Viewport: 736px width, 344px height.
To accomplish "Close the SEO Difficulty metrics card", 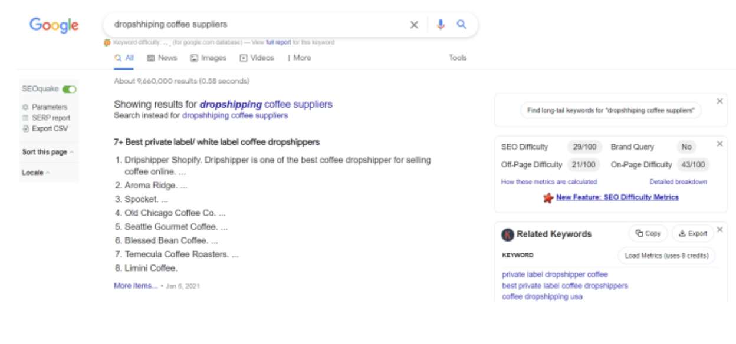I will click(719, 144).
